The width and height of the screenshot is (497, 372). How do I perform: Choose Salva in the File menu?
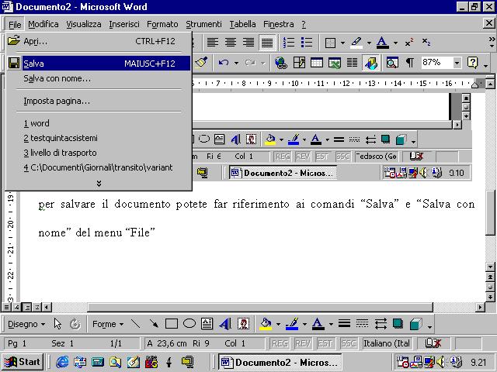(99, 64)
